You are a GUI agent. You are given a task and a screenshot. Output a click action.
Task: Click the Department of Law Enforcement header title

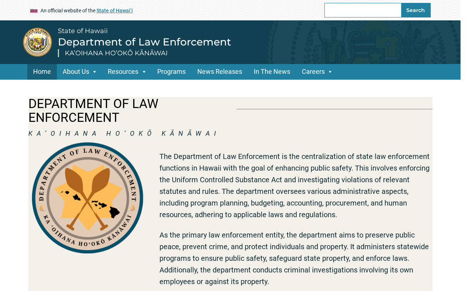[x=144, y=42]
